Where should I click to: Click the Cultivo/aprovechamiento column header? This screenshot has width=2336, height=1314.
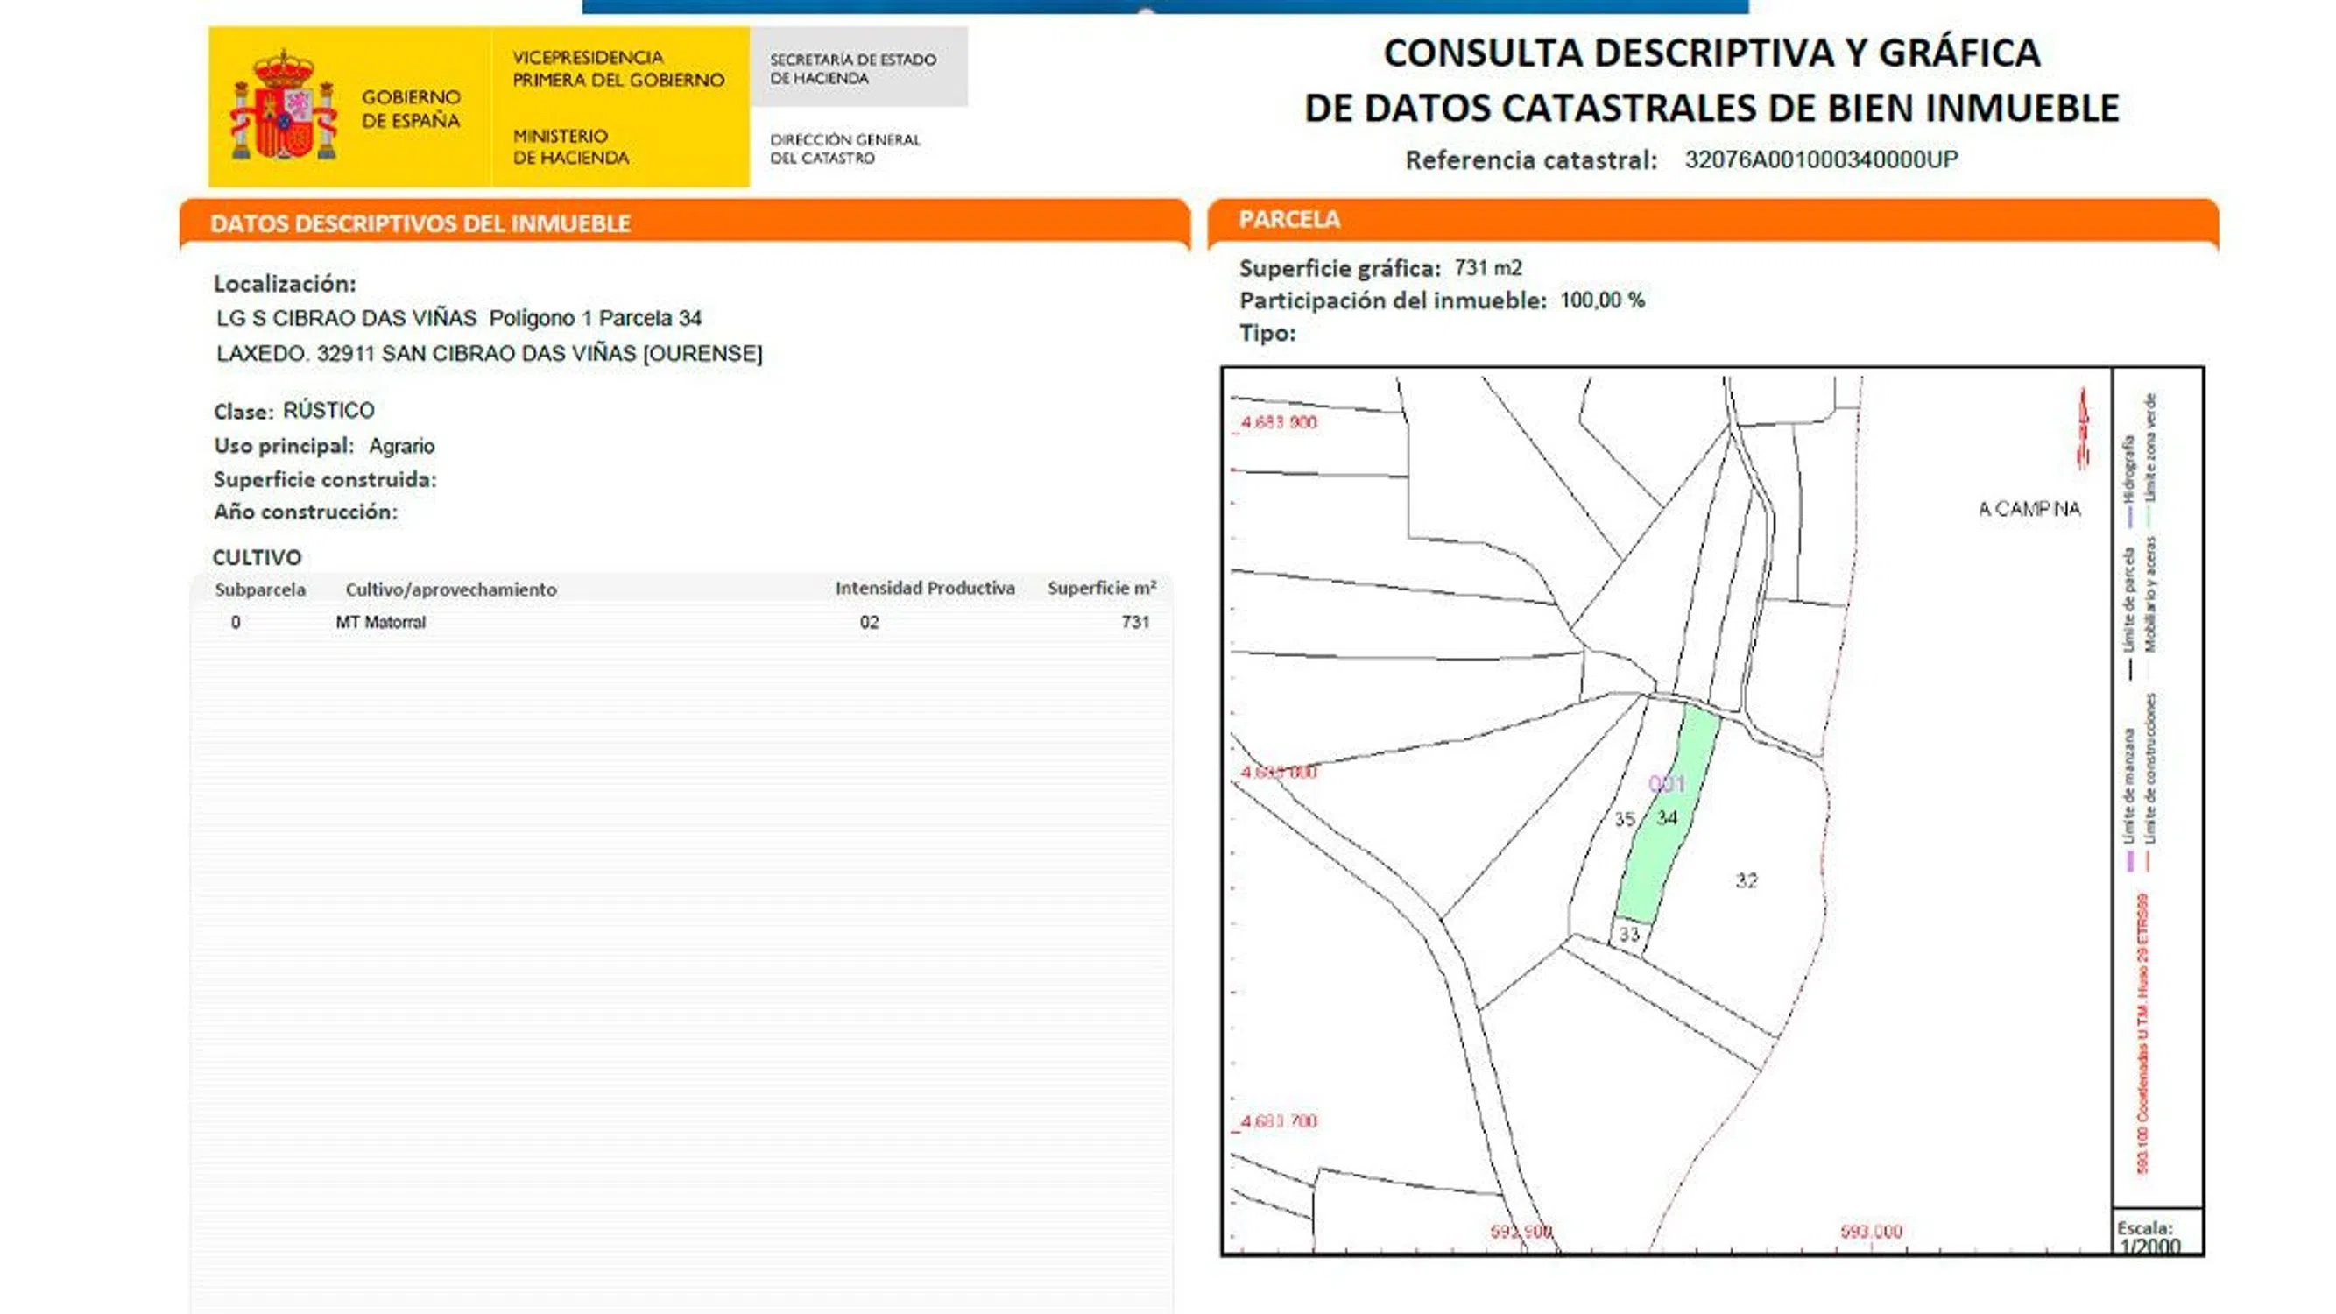(451, 590)
